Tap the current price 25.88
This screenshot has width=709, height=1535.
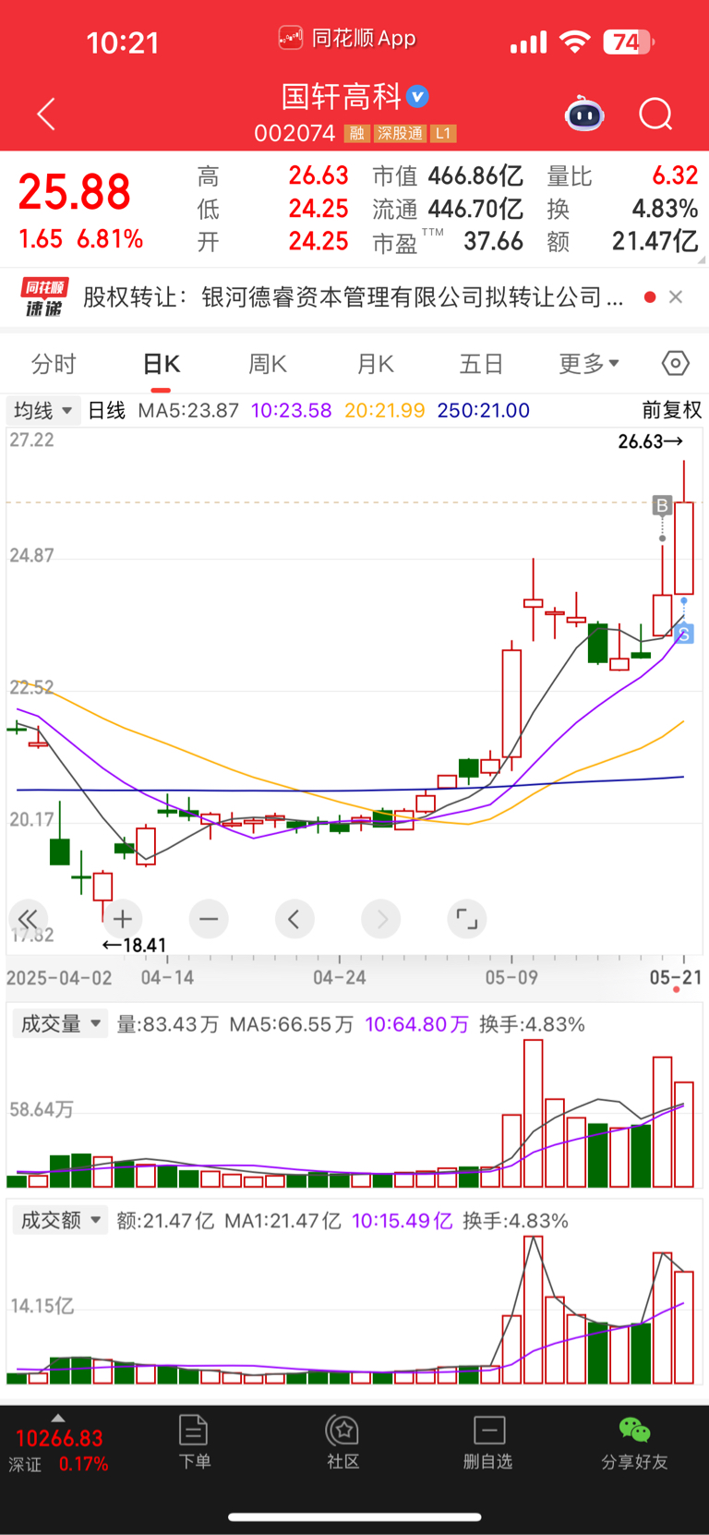(x=75, y=192)
